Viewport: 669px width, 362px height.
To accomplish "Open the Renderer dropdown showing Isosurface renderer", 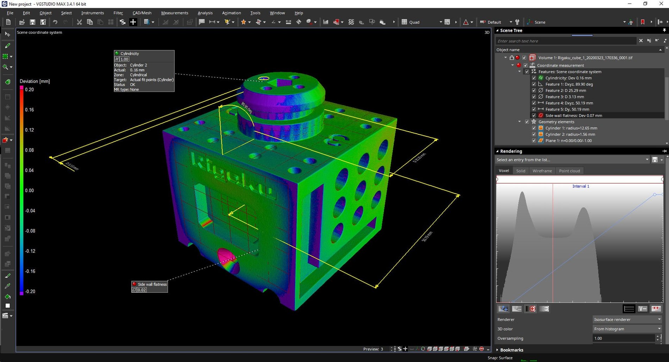I will [627, 319].
